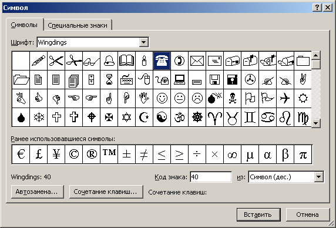Choose the envelope symbol
The height and width of the screenshot is (228, 336).
pyautogui.click(x=197, y=61)
